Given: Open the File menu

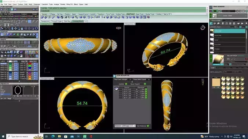Looking at the screenshot, I should (x=2, y=4).
